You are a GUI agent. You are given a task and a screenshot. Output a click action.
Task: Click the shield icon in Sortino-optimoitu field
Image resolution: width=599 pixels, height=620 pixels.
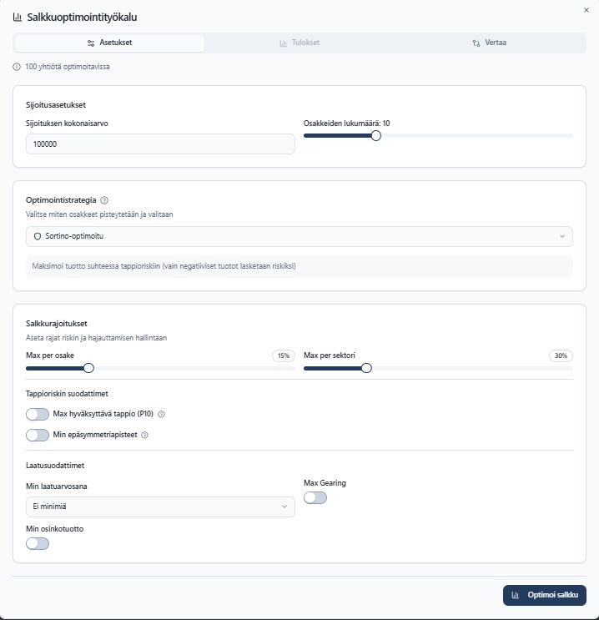point(38,236)
